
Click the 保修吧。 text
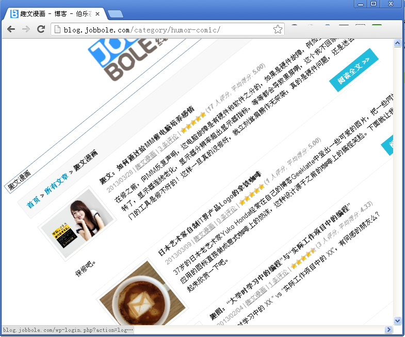[86, 268]
